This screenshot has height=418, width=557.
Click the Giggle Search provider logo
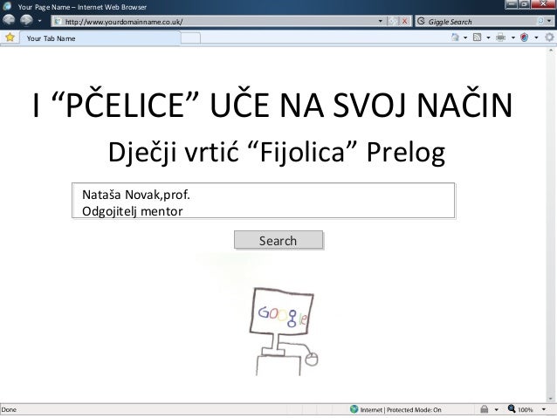click(421, 21)
